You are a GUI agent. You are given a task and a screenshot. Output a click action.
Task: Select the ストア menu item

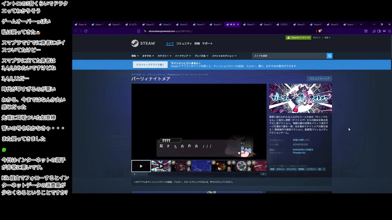pyautogui.click(x=170, y=43)
